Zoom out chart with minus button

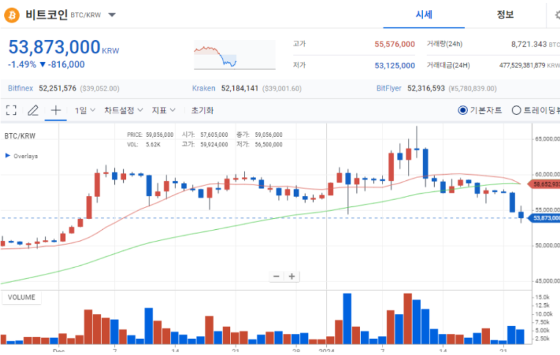pos(276,277)
